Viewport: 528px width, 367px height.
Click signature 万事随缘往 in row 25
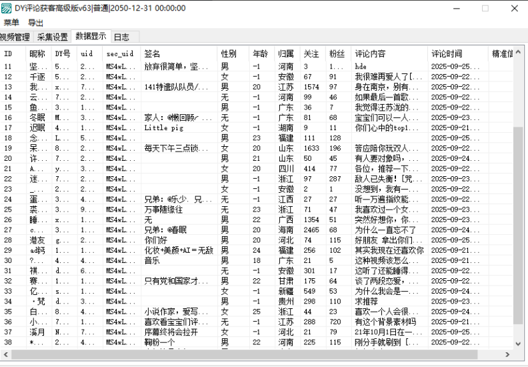coord(163,210)
